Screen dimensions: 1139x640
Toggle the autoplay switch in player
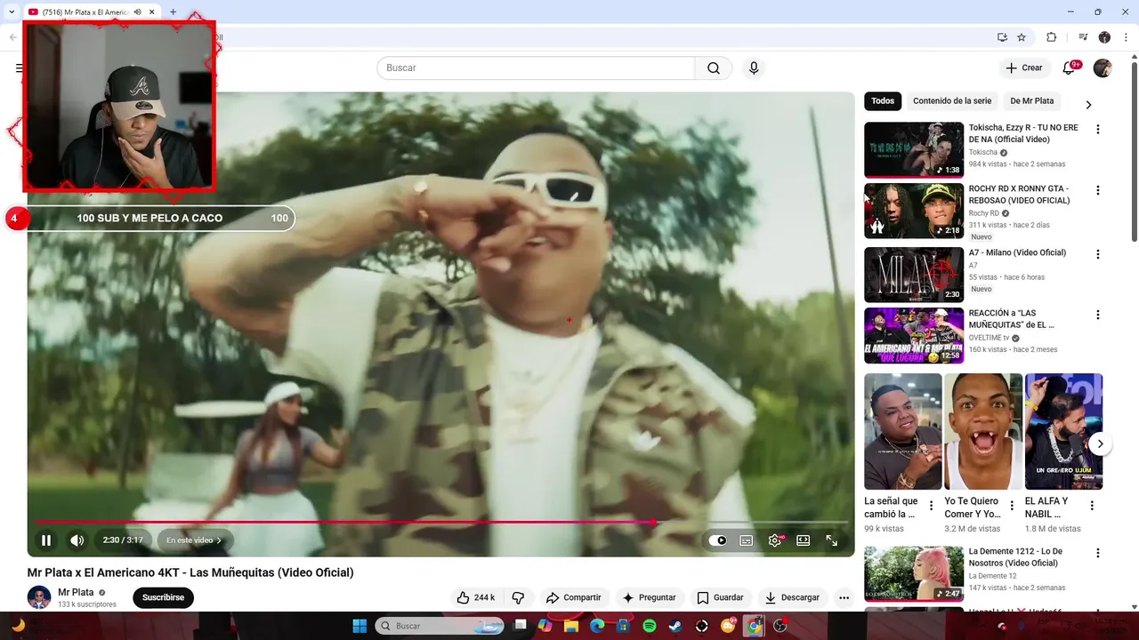click(718, 540)
